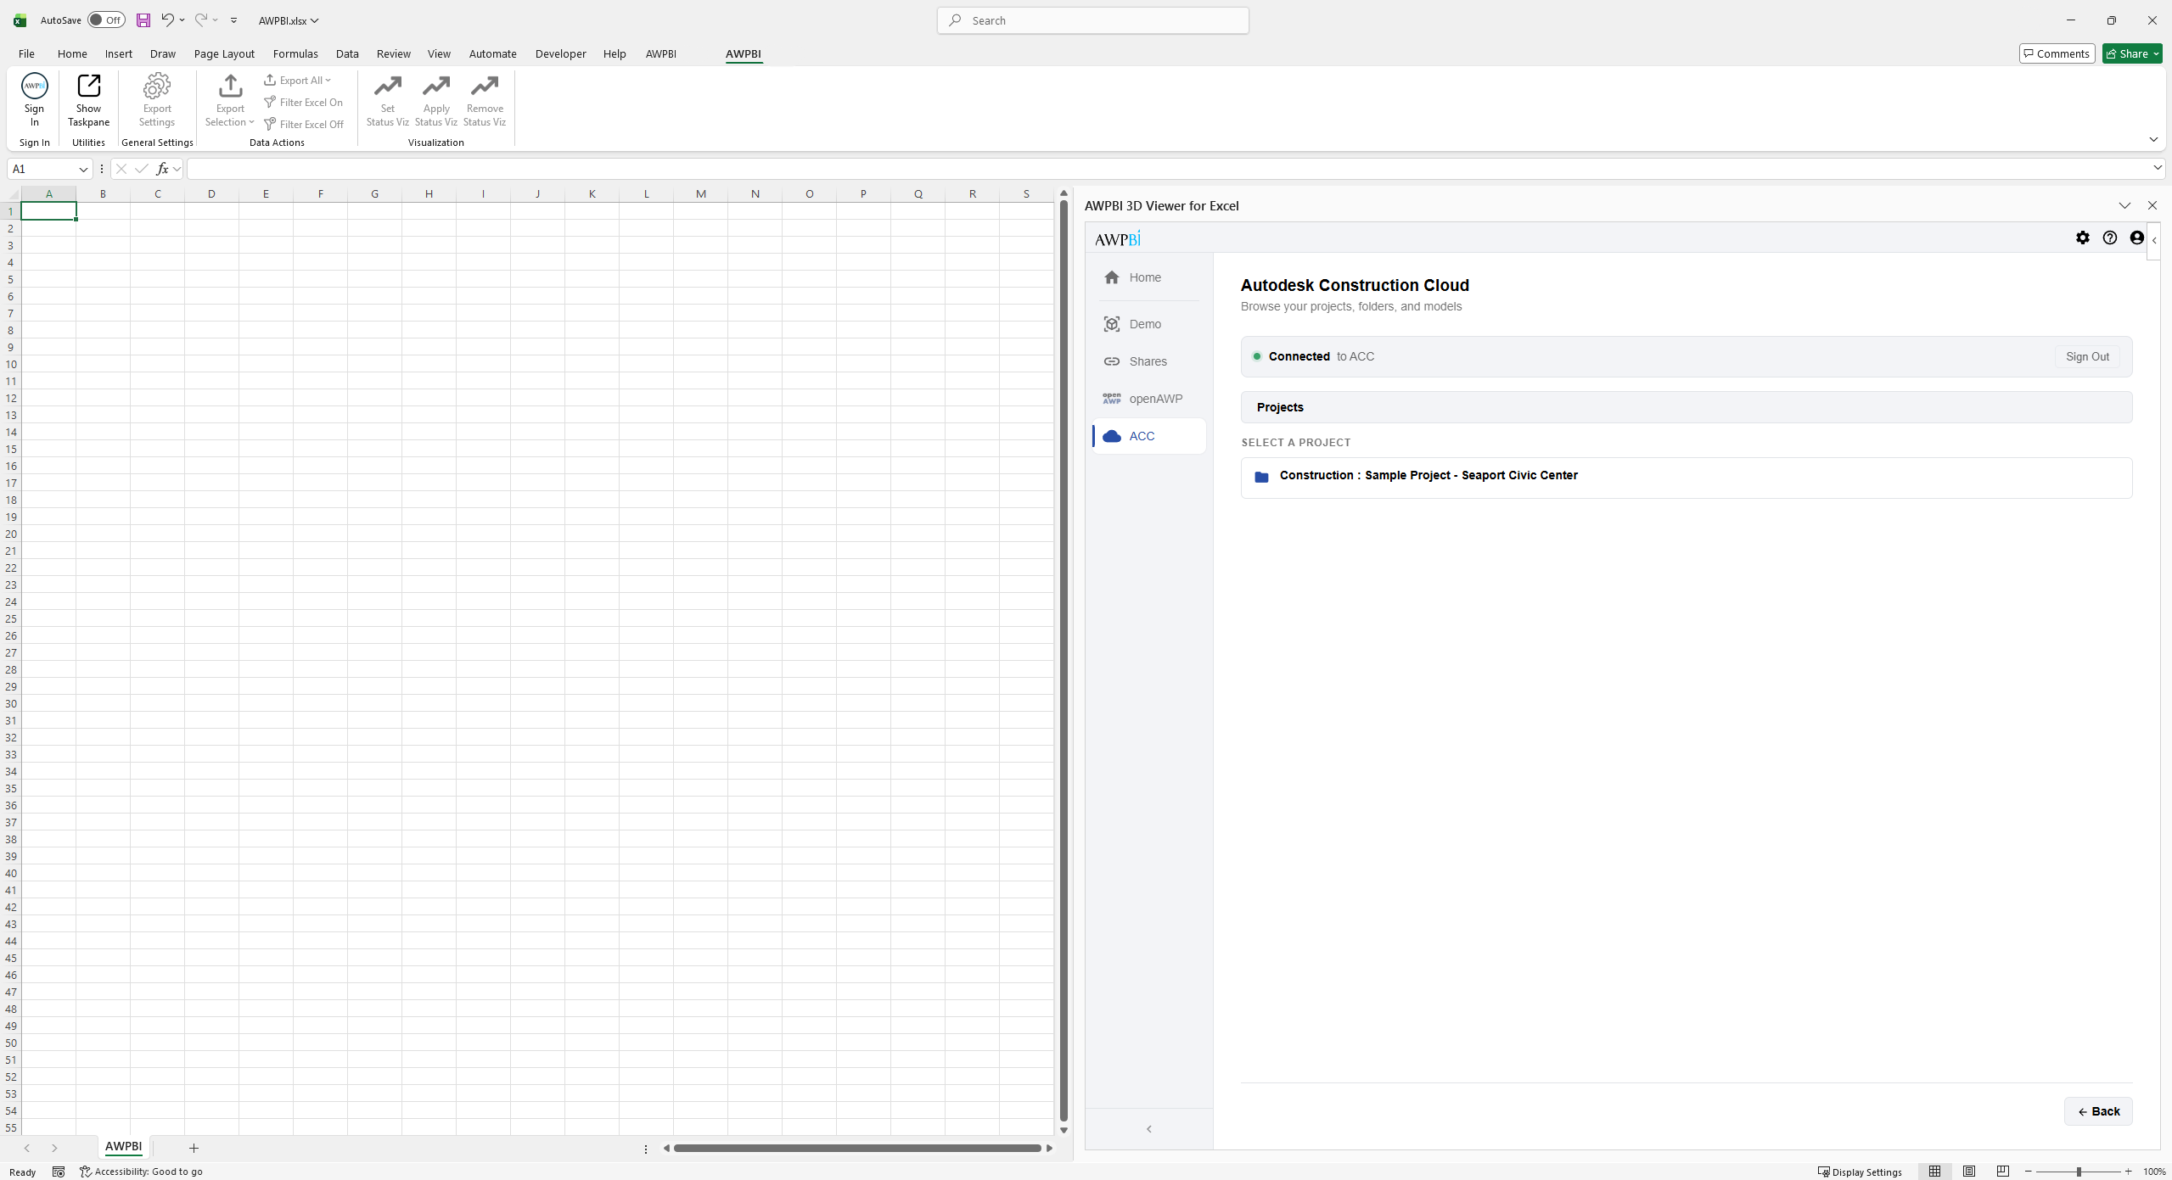Click the Insert Function fx icon
2172x1180 pixels.
(162, 169)
